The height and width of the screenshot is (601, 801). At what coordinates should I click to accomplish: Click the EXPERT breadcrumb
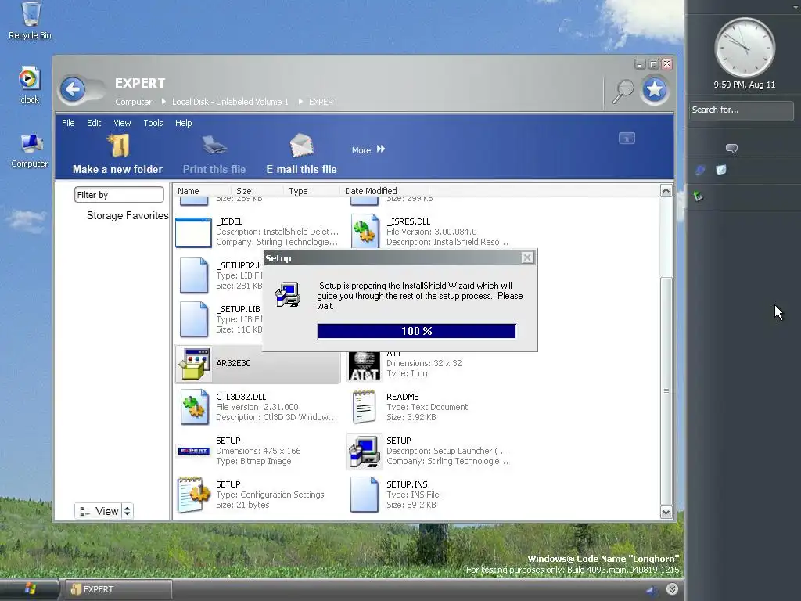323,102
